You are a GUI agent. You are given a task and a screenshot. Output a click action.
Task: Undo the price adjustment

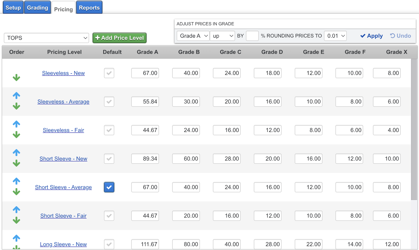coord(400,36)
